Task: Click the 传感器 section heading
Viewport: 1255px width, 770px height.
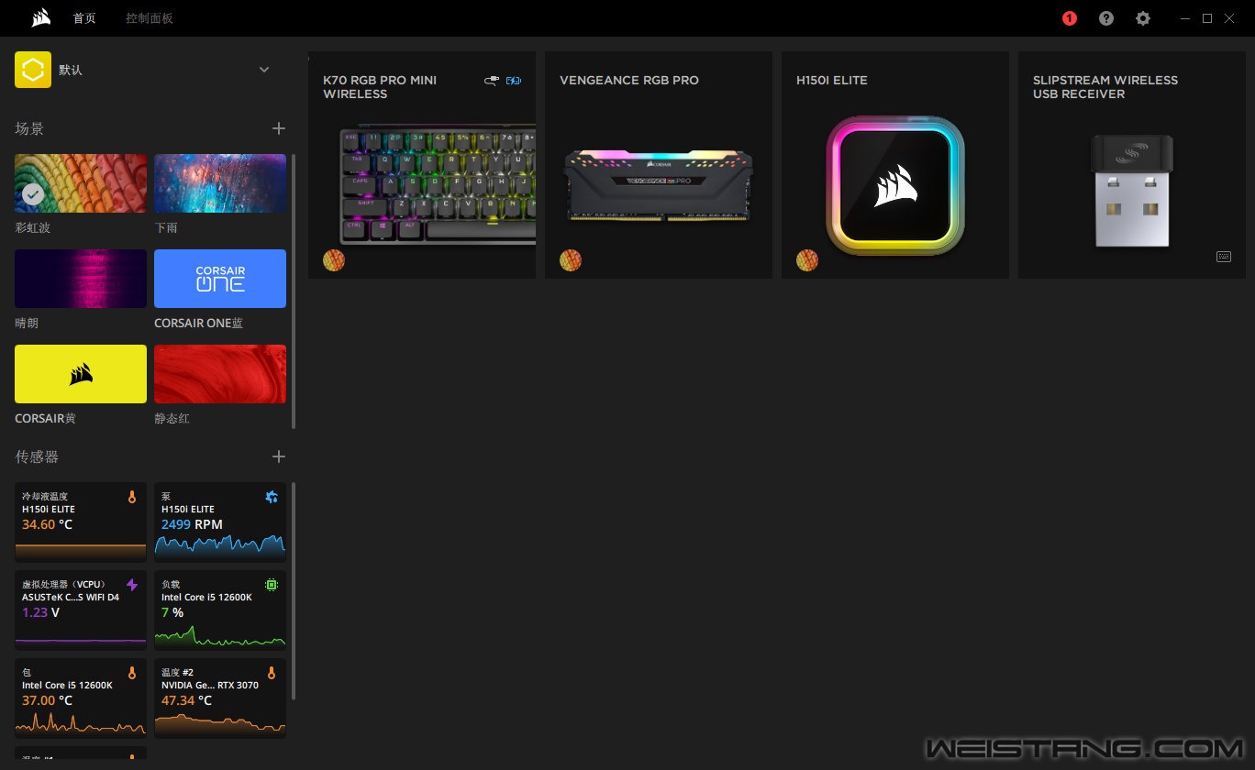Action: pyautogui.click(x=37, y=456)
